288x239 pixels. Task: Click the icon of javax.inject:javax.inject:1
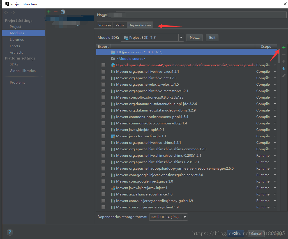click(113, 188)
